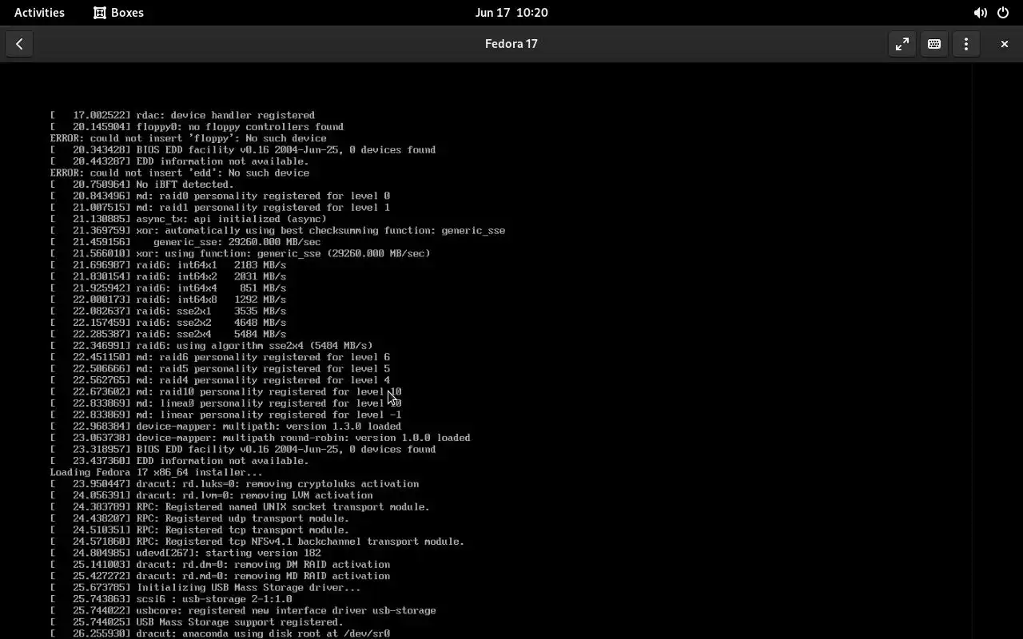Viewport: 1023px width, 639px height.
Task: Click 'raid6: sse2x1 3535 MB/s' line
Action: coord(168,311)
